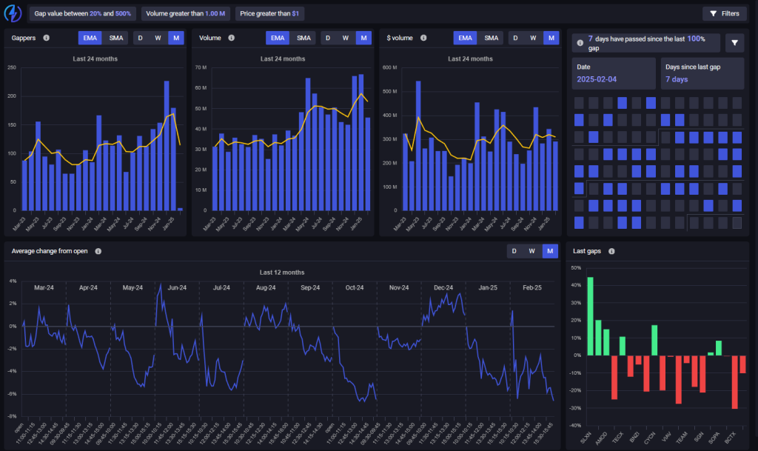Viewport: 758px width, 451px height.
Task: Click the AMOD ticker label
Action: (x=601, y=438)
